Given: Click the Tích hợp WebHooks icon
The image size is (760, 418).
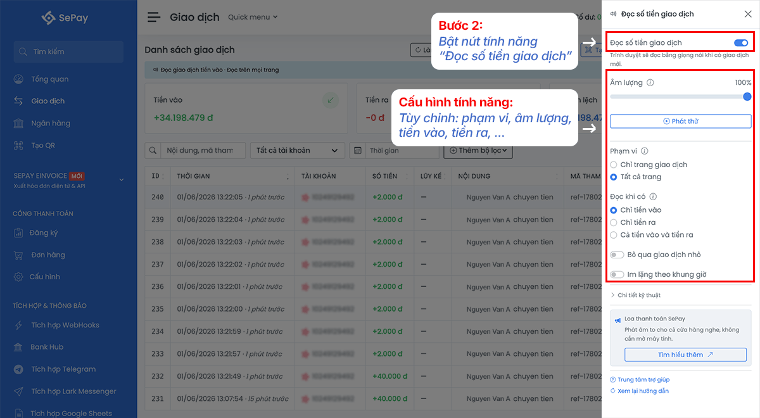Looking at the screenshot, I should 19,325.
